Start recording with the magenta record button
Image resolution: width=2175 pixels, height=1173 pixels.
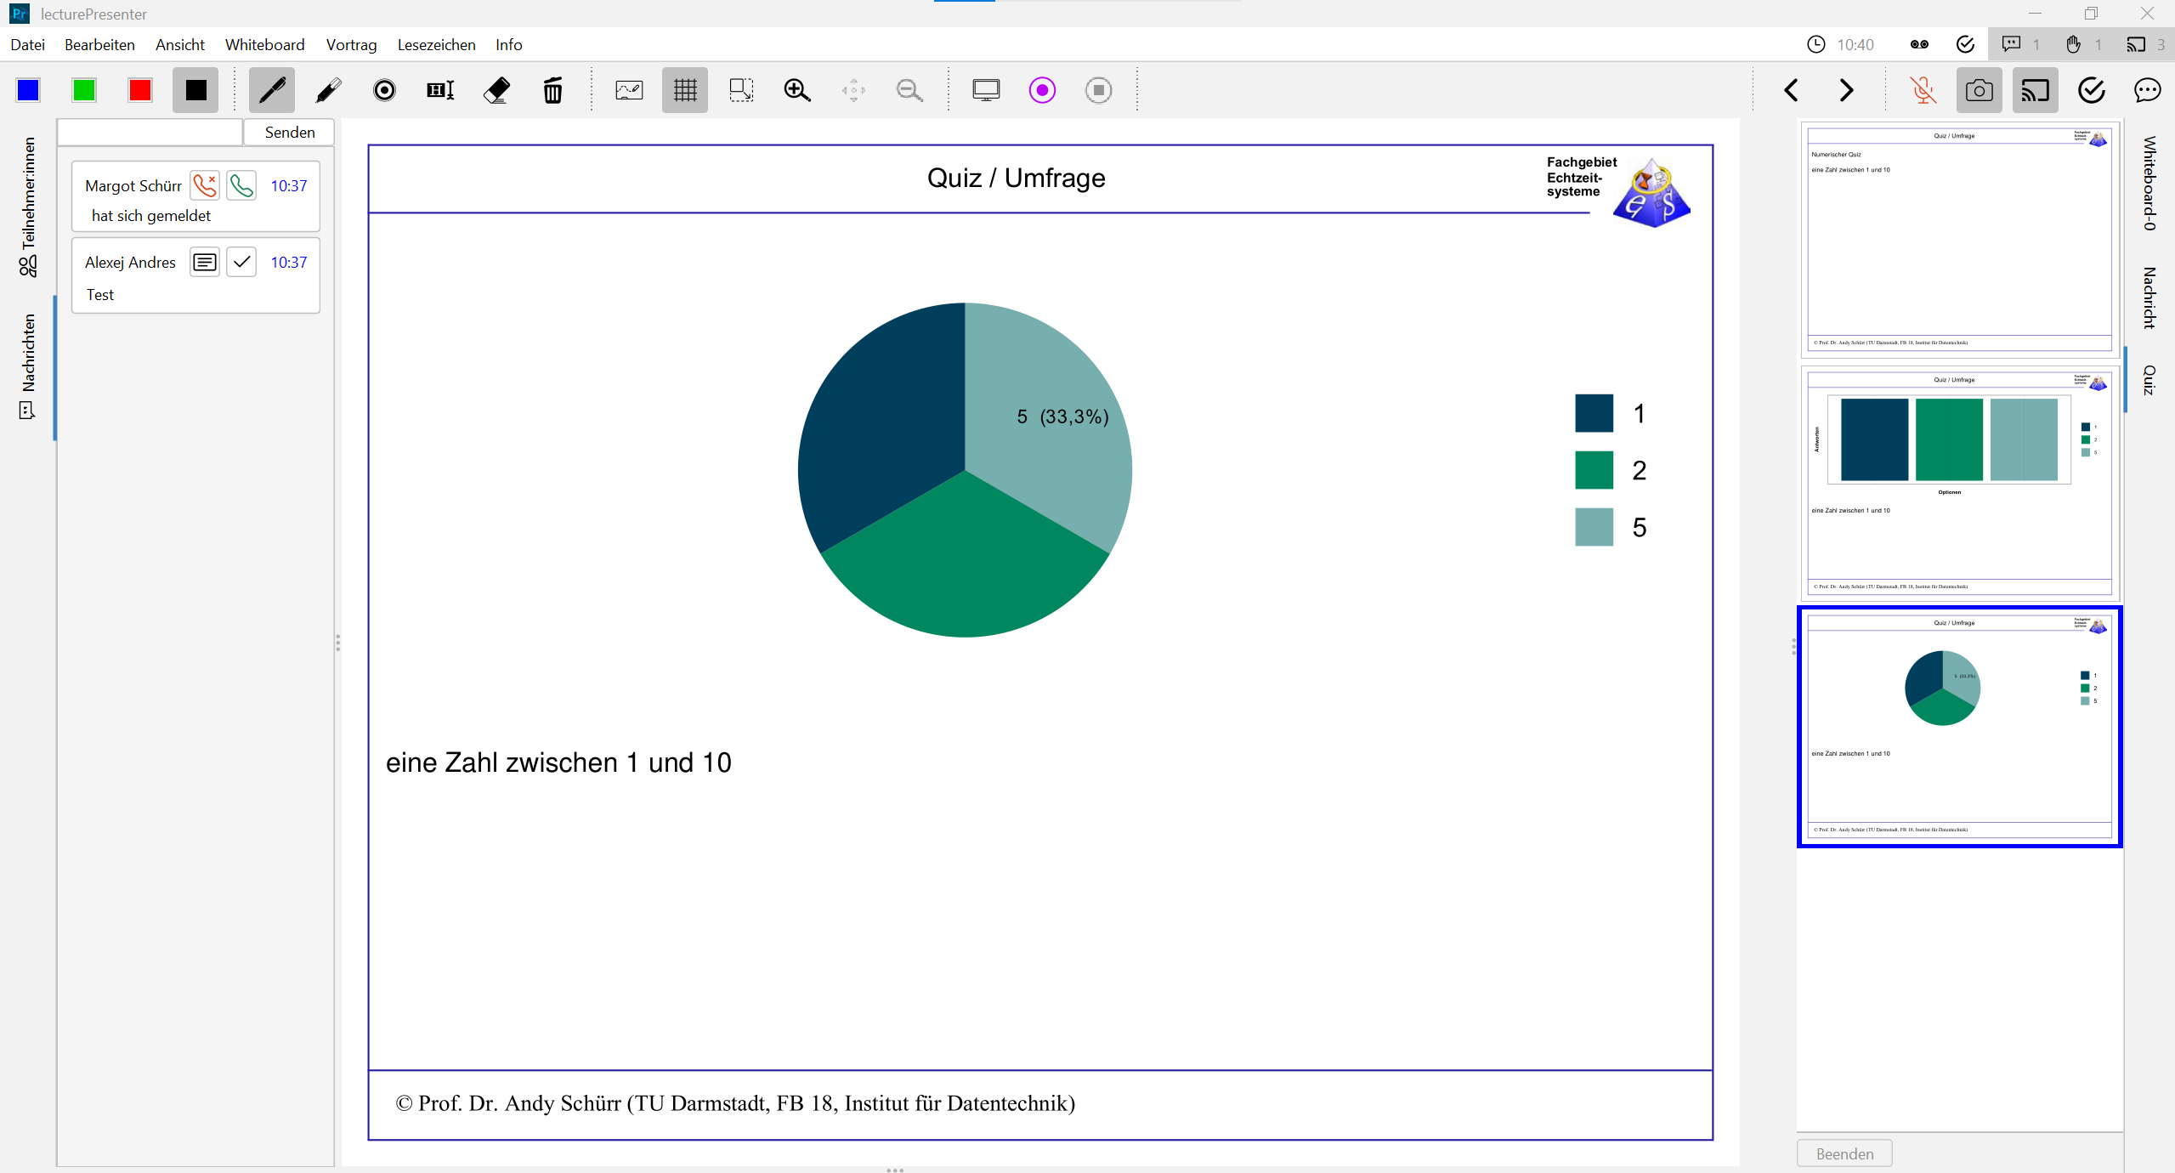pyautogui.click(x=1041, y=90)
